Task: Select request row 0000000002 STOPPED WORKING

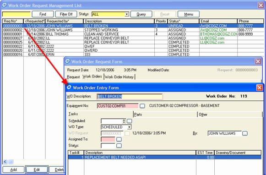Action: [x=133, y=30]
